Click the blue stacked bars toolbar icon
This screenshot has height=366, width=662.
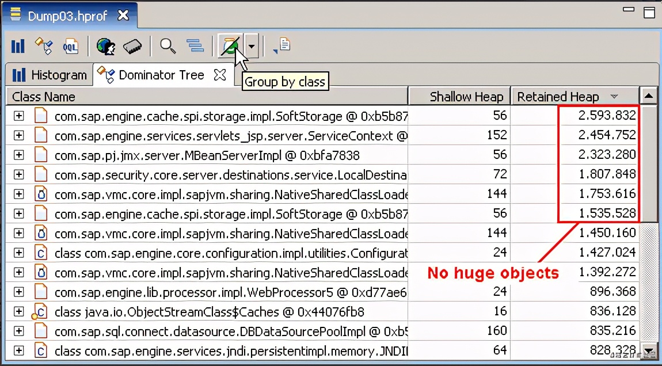coord(195,46)
